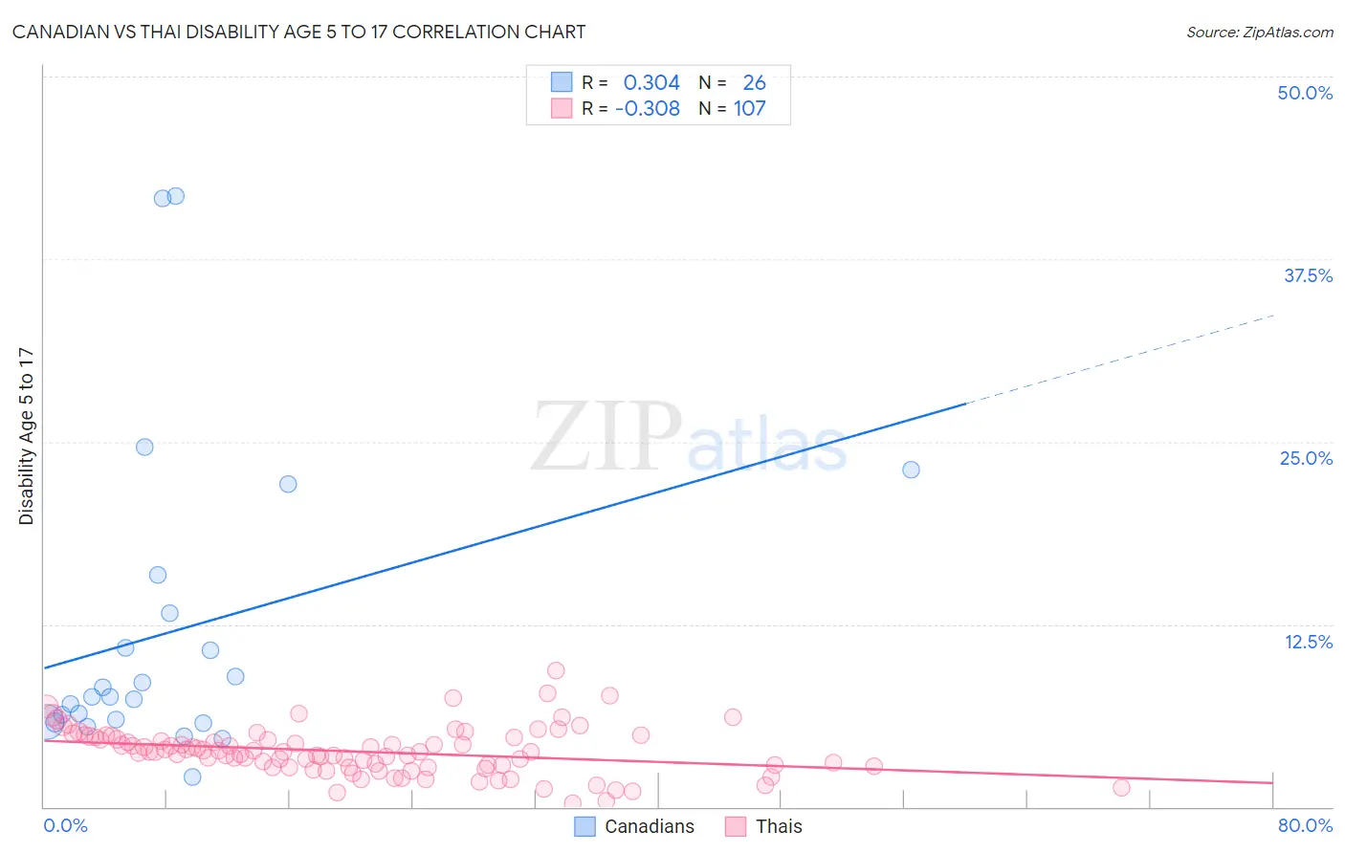The image size is (1345, 853).
Task: Click the chart title text
Action: [x=299, y=32]
